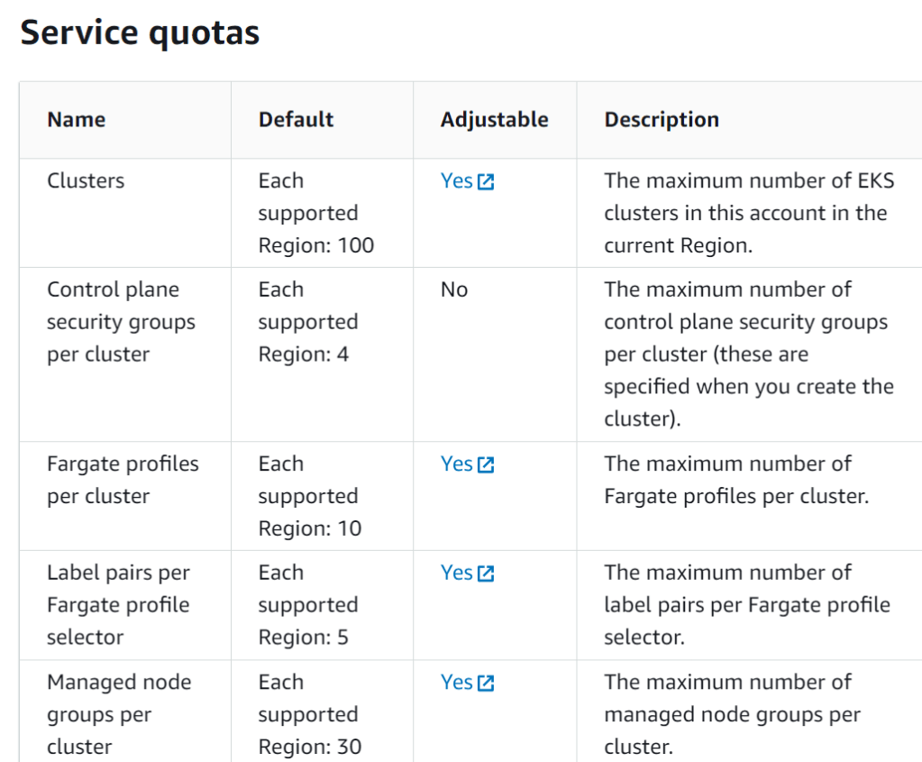This screenshot has height=762, width=922.
Task: Select the Clusters name cell
Action: pyautogui.click(x=86, y=181)
